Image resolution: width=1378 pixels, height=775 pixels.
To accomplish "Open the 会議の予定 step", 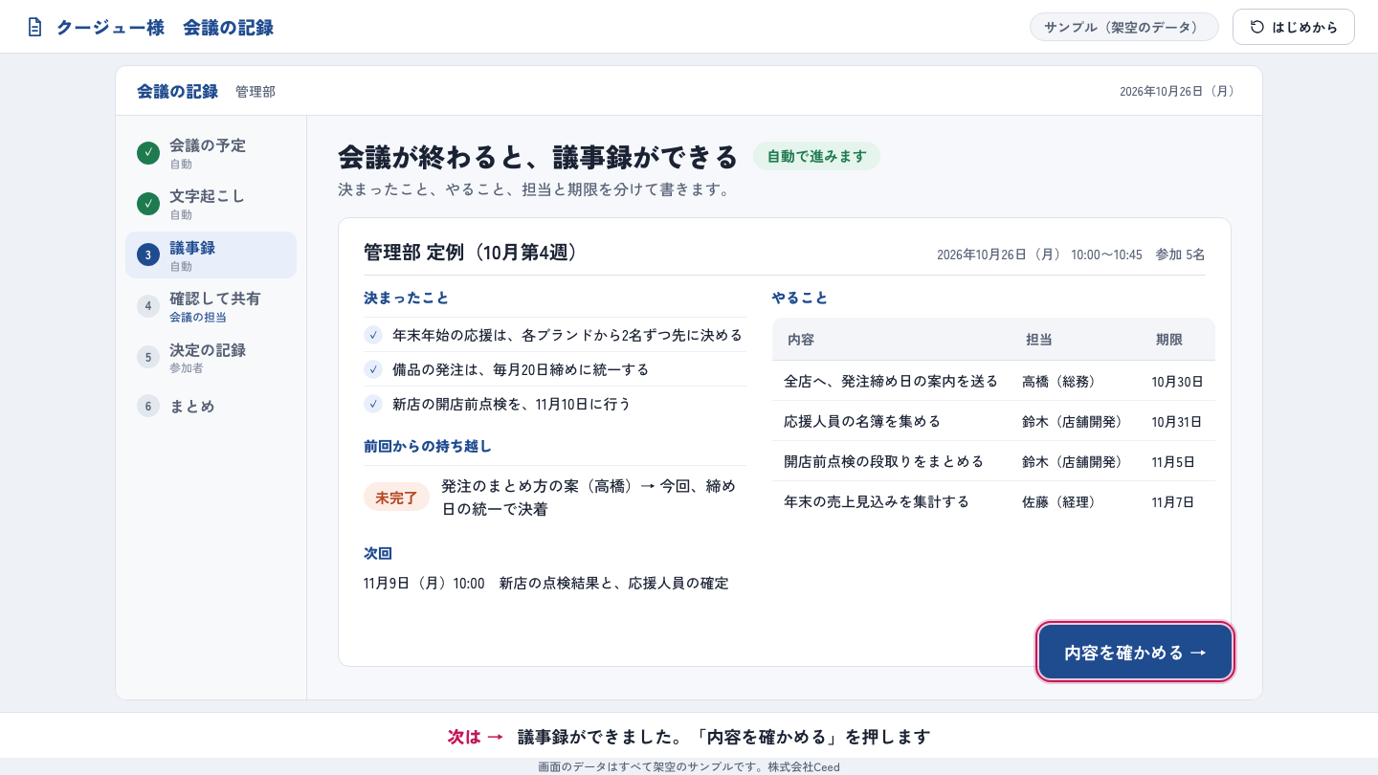I will point(211,152).
